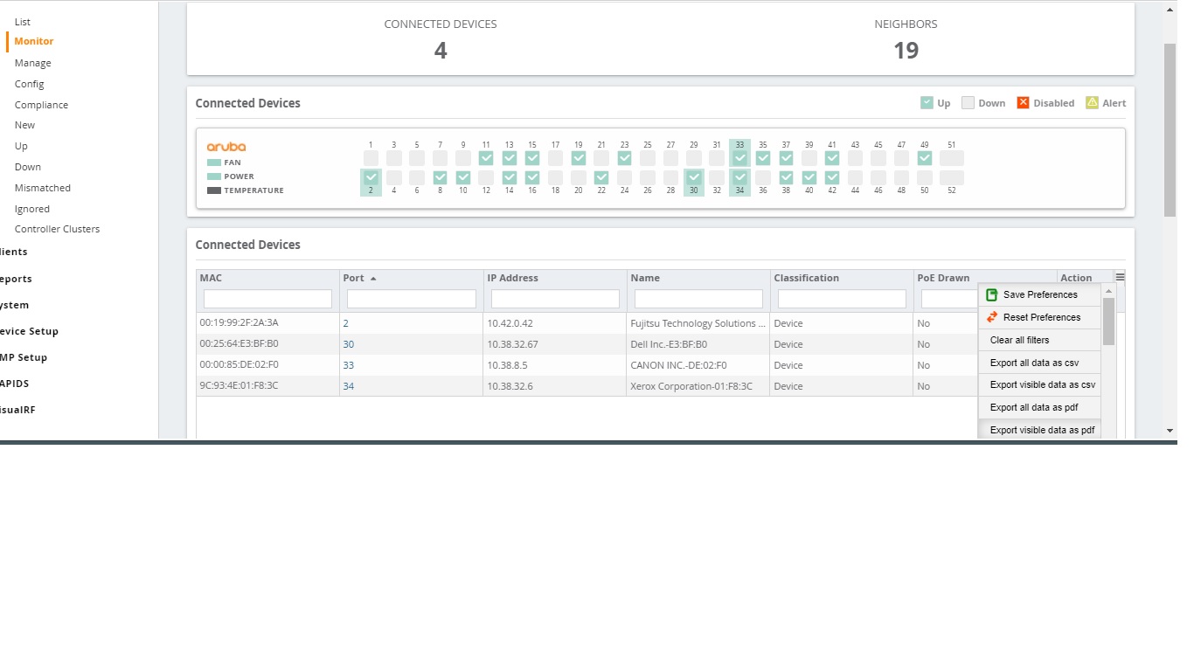Open port 2 link in table

[x=346, y=323]
